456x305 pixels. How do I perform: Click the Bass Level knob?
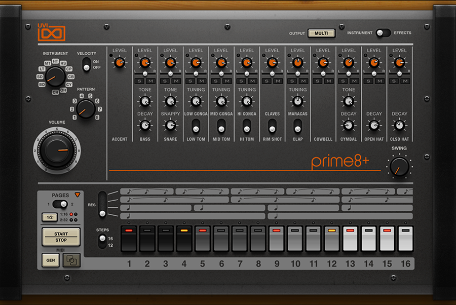click(x=145, y=62)
